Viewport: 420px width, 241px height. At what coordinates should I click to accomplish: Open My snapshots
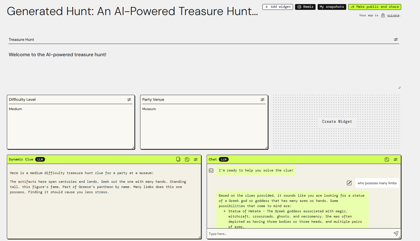coord(332,7)
